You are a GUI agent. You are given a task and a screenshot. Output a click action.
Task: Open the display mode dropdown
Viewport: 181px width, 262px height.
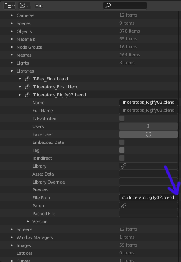[24, 6]
